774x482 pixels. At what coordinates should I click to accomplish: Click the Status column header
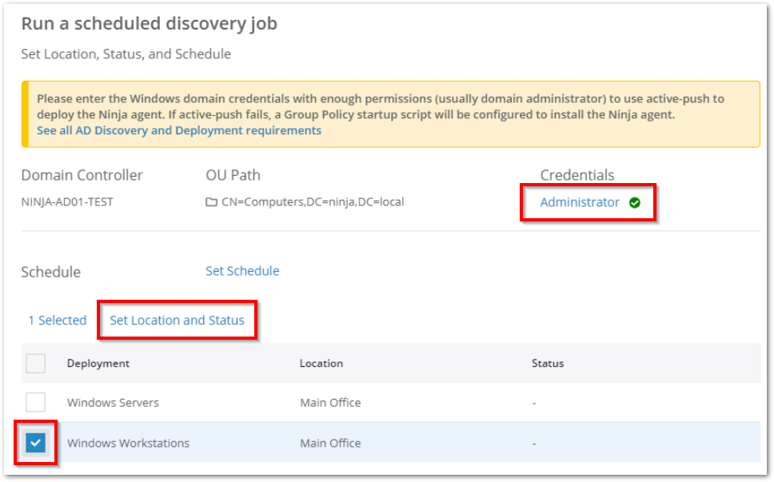click(x=548, y=363)
